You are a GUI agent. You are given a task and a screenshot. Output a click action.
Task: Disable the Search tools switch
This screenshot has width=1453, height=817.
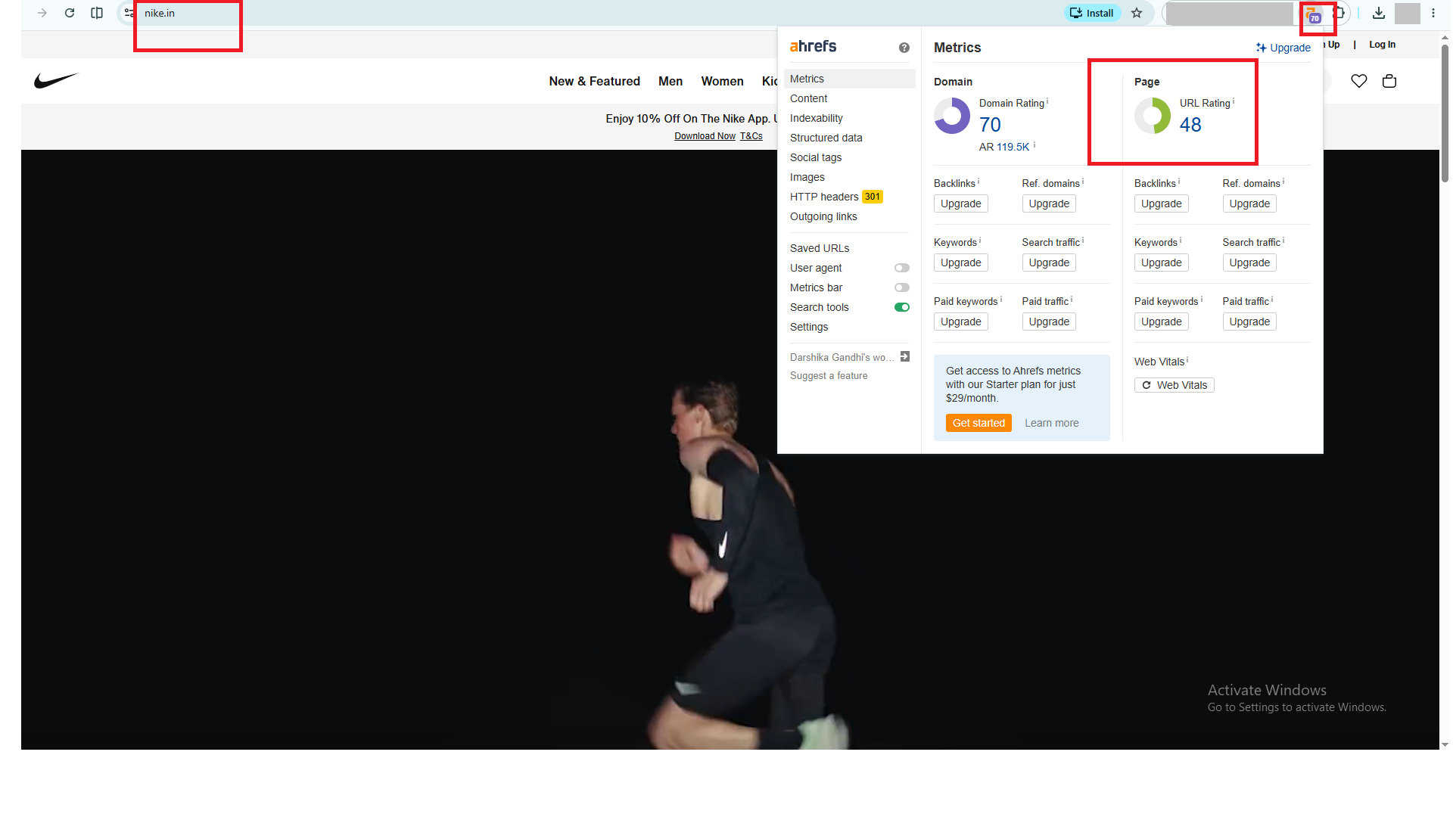point(902,307)
